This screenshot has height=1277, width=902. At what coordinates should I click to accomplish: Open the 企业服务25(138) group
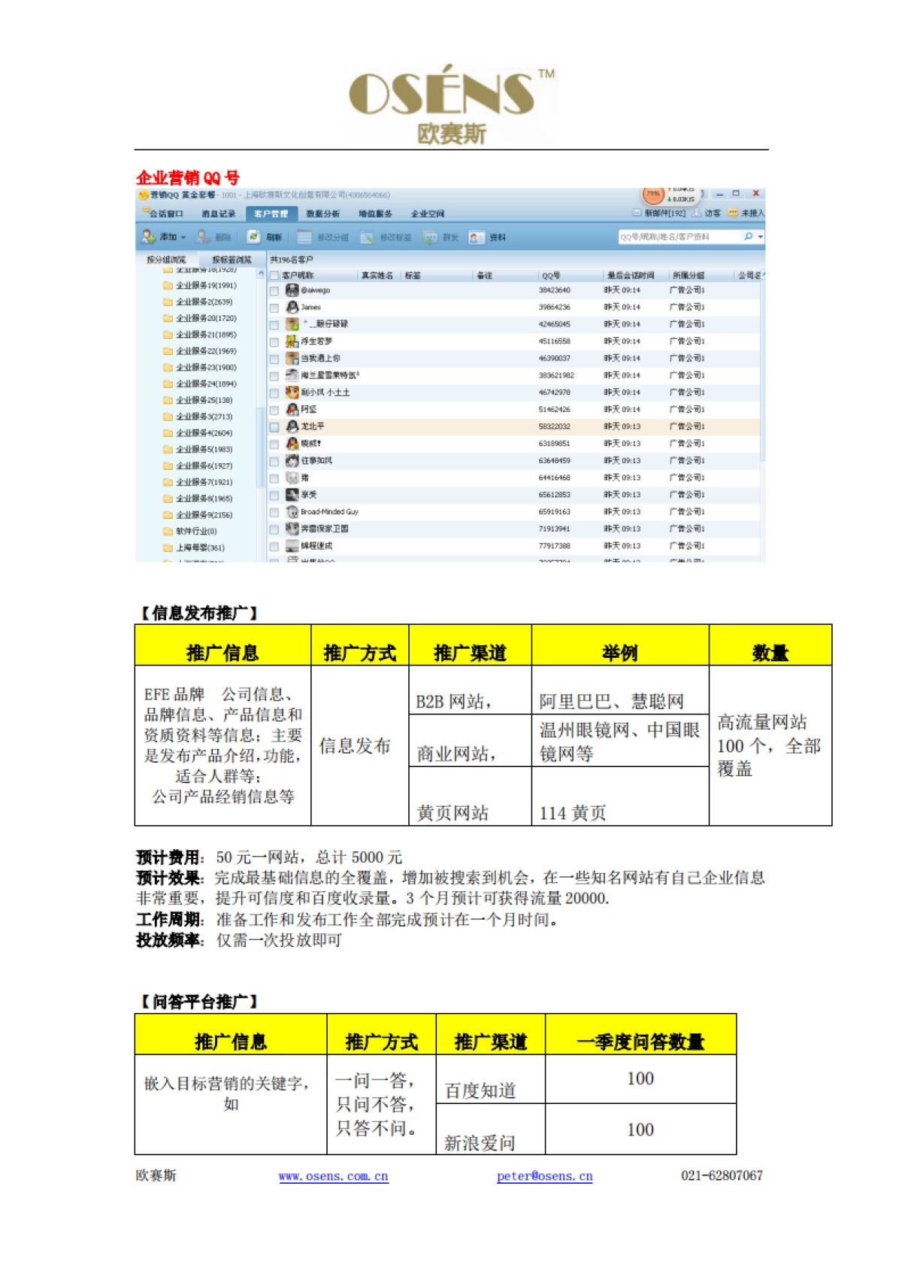pos(204,400)
